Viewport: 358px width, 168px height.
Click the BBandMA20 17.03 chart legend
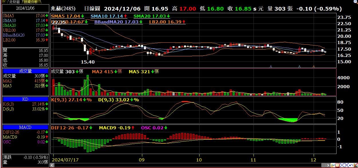point(118,22)
